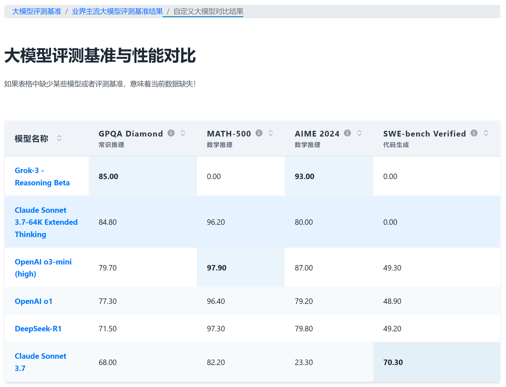The width and height of the screenshot is (506, 387).
Task: Click the 96.40 MATH-500 score cell
Action: click(x=241, y=301)
